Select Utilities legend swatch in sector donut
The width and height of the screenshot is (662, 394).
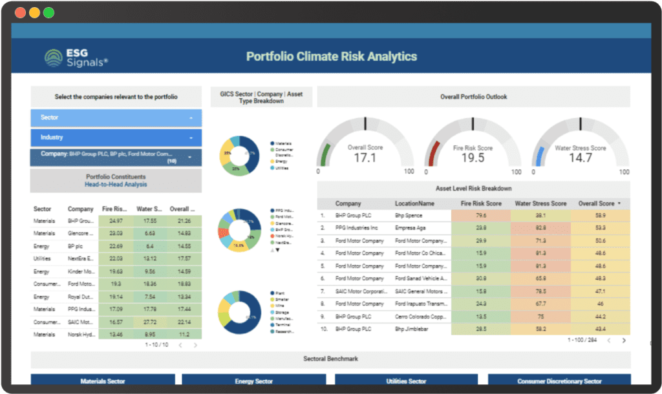[272, 168]
